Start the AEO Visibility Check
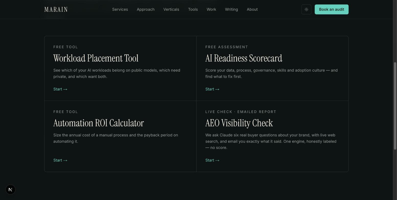This screenshot has width=397, height=200. point(212,160)
